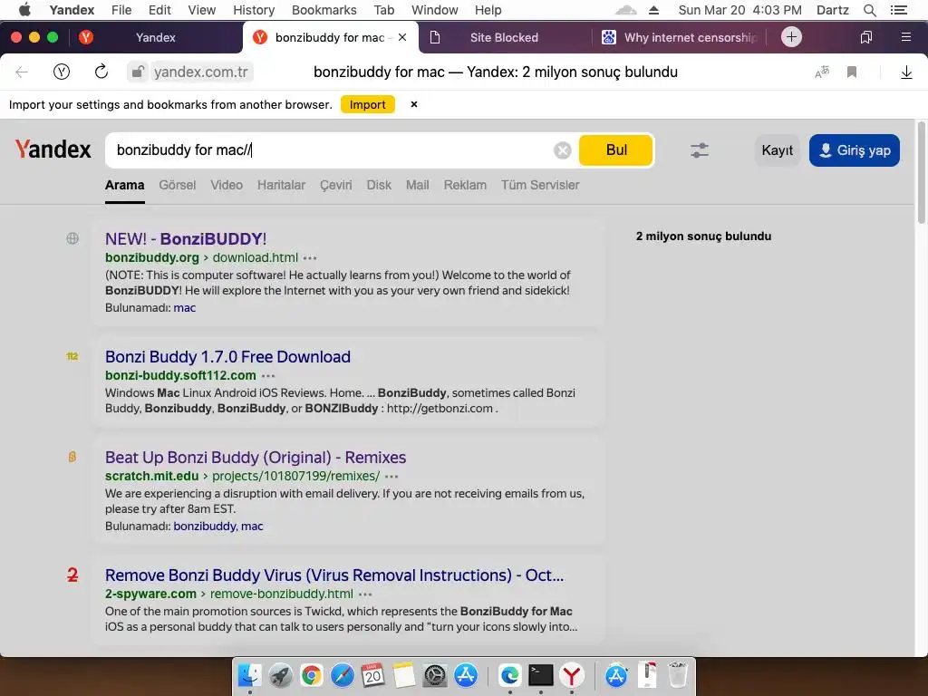Reload the current page

pos(101,72)
